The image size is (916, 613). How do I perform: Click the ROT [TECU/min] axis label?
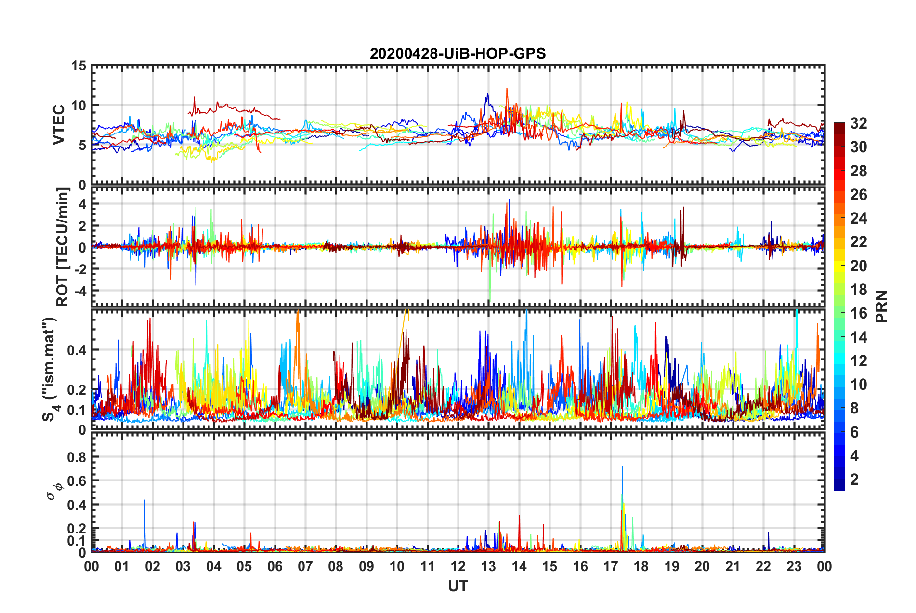point(63,247)
